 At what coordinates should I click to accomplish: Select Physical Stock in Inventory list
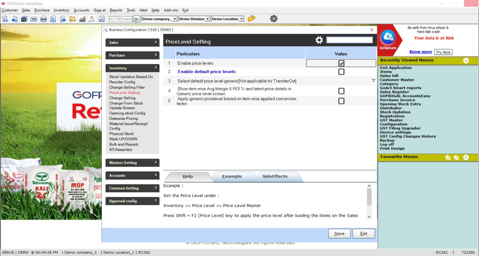tap(121, 134)
